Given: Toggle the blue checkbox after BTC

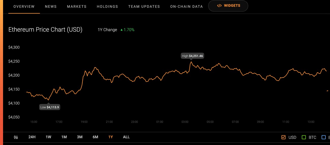Looking at the screenshot, I should point(324,137).
